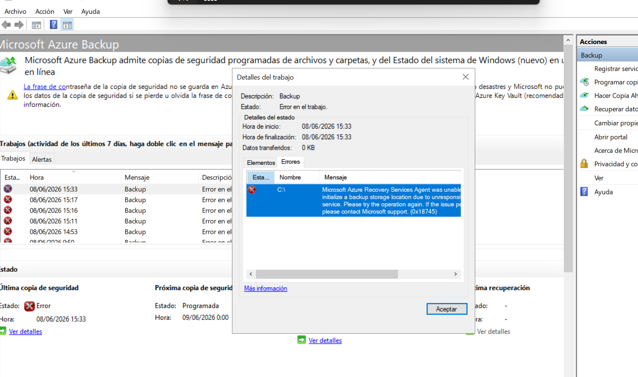Screen dimensions: 638x377
Task: Click the horizontal scrollbar thumb in the errors list
Action: (327, 274)
